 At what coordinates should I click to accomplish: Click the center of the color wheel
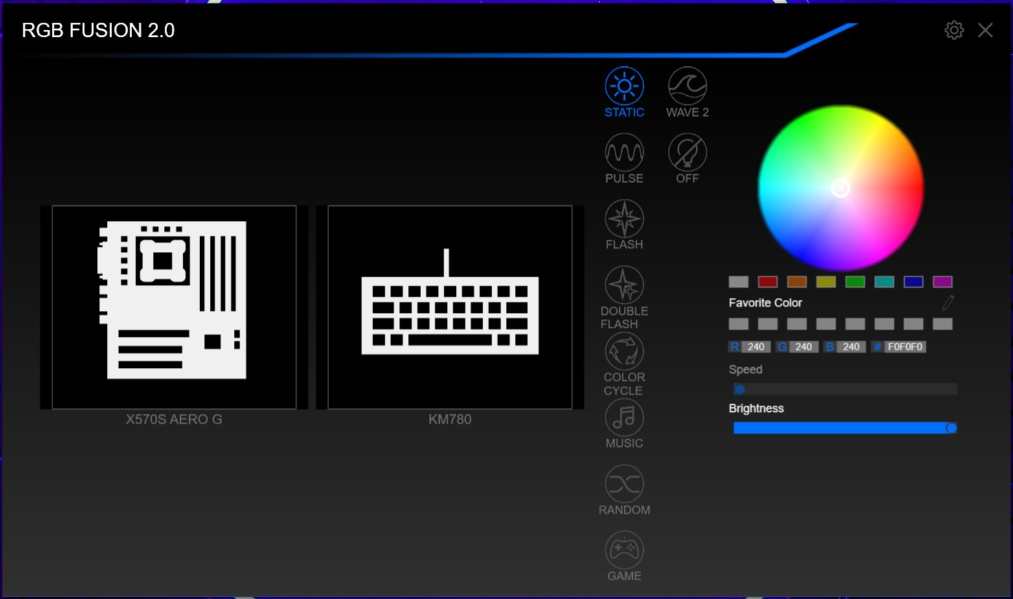click(841, 188)
